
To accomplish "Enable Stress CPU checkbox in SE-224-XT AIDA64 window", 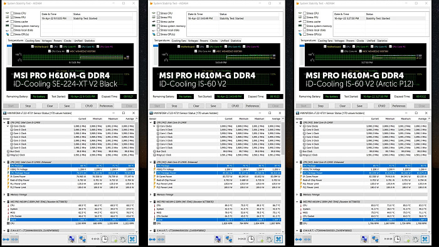I will pos(12,13).
